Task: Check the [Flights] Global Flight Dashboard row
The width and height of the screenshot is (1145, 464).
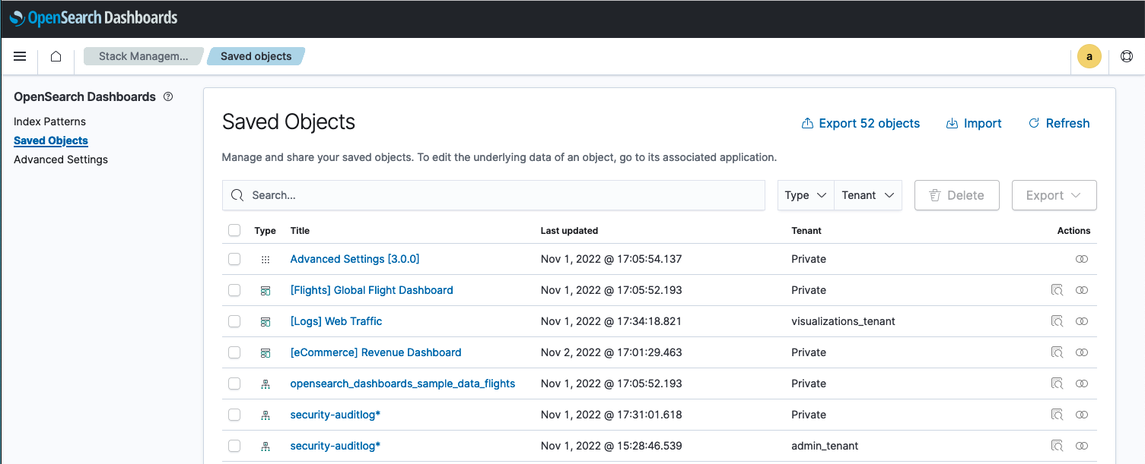Action: pos(234,290)
